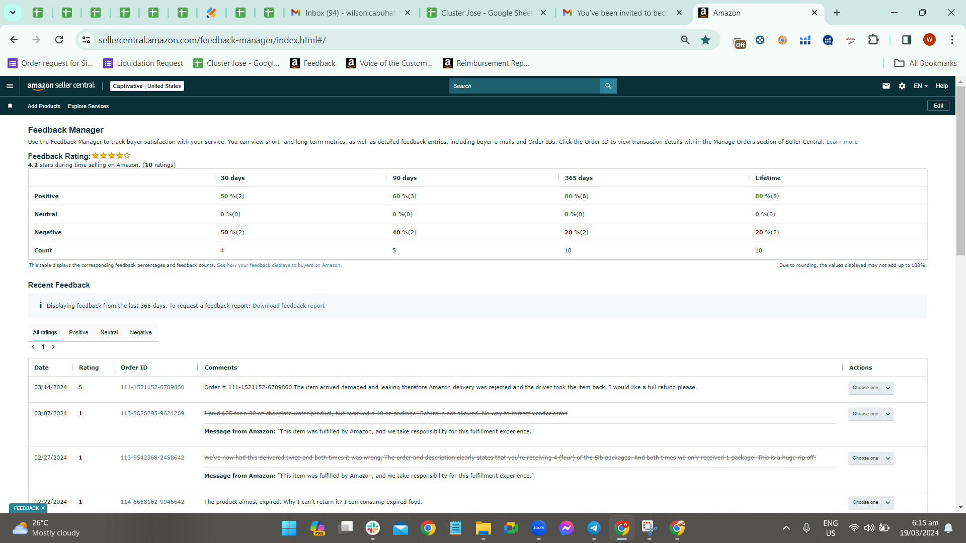Open the weather widget on taskbar
Screen dimensions: 966x543
tap(46, 528)
